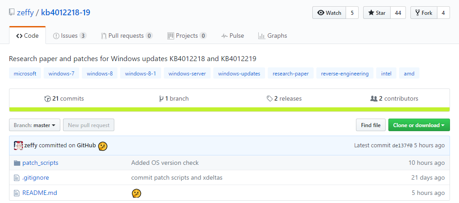Image resolution: width=459 pixels, height=203 pixels.
Task: Select the microsoft topic tag
Action: [25, 73]
